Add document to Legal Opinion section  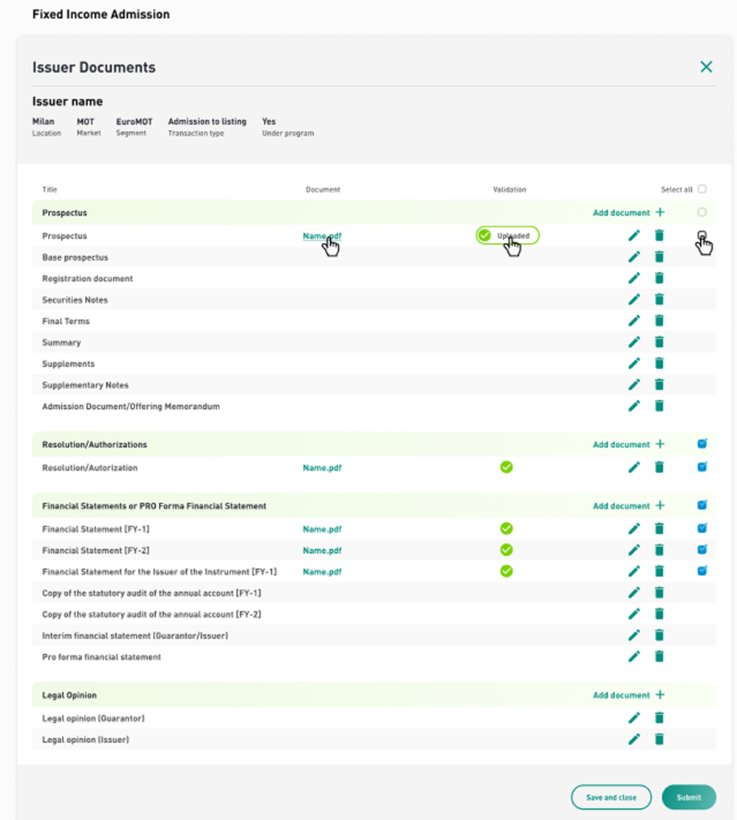click(x=628, y=695)
